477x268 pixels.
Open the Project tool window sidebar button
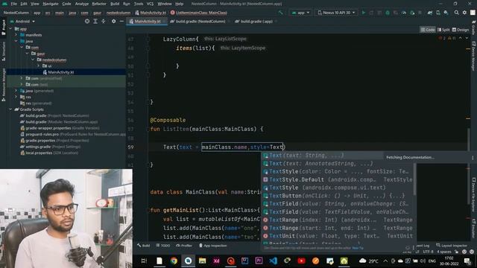click(3, 28)
